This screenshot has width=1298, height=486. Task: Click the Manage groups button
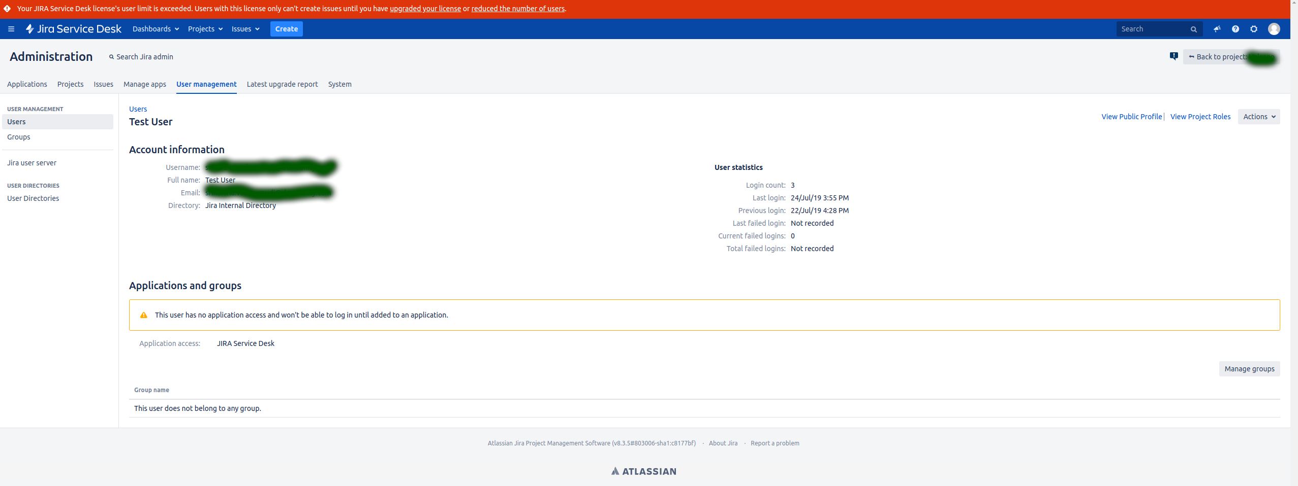pos(1249,369)
